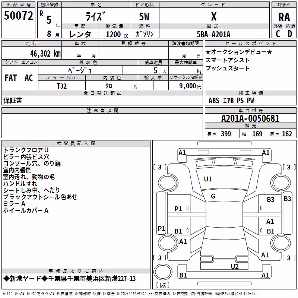Select the grade value X

coord(214,16)
